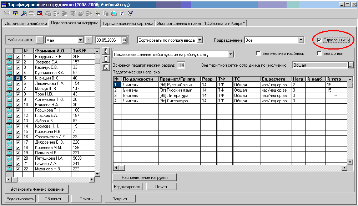Open folder icon for Безрукова Е.Е. row
358x206 pixels.
[9, 57]
